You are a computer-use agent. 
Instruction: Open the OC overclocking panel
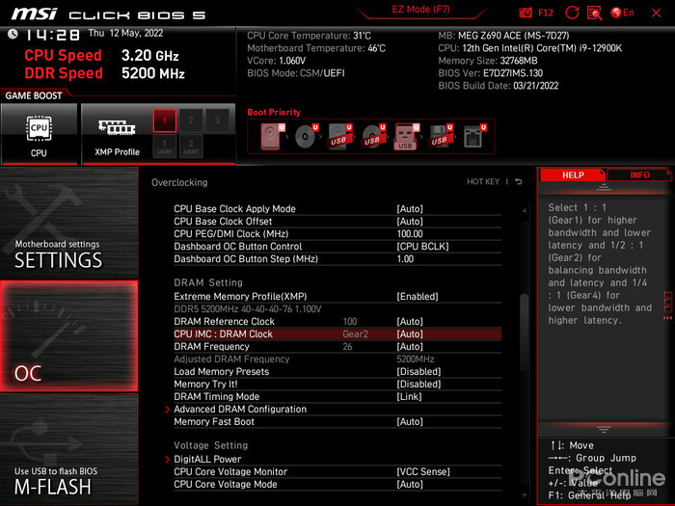[x=68, y=336]
